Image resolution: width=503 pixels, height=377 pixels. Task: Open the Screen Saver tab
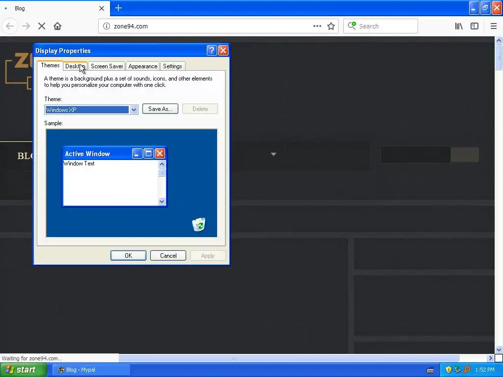107,66
